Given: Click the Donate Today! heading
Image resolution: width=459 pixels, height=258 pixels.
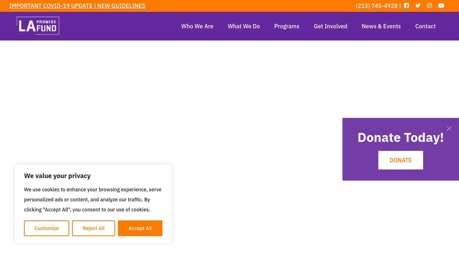Looking at the screenshot, I should coord(401,137).
